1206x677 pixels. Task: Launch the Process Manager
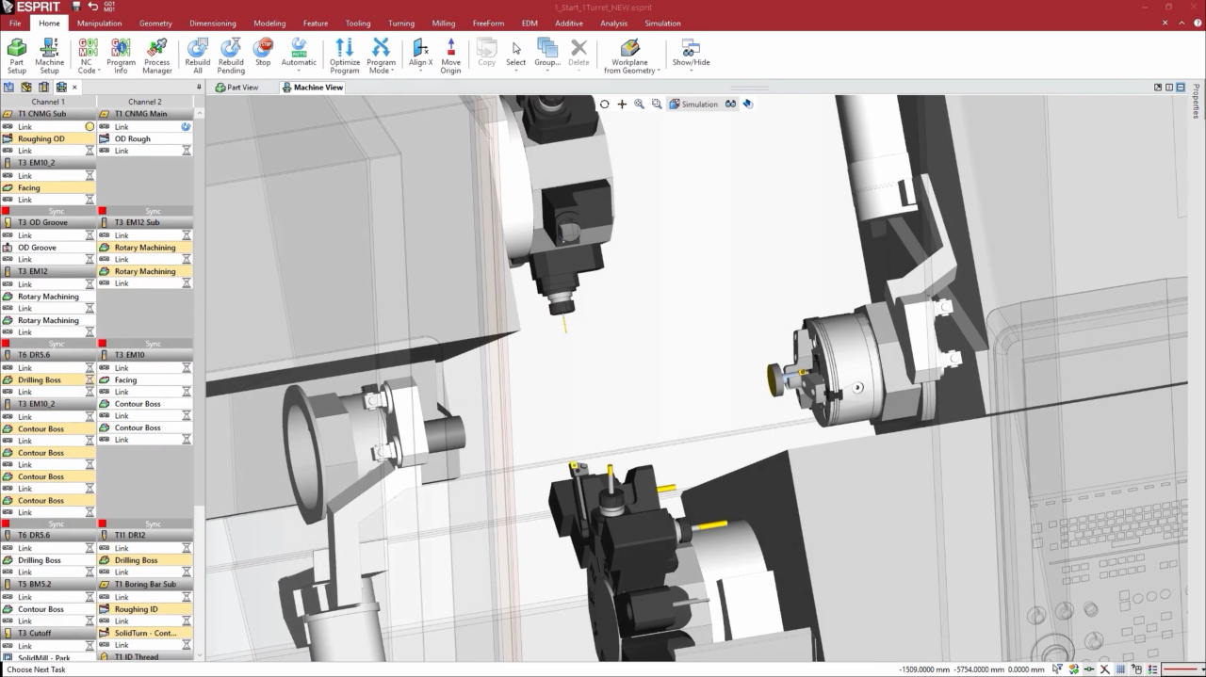point(157,56)
